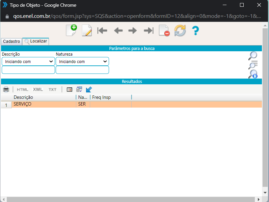This screenshot has height=202, width=269.
Task: Click the new record icon with green plus
Action: [71, 31]
